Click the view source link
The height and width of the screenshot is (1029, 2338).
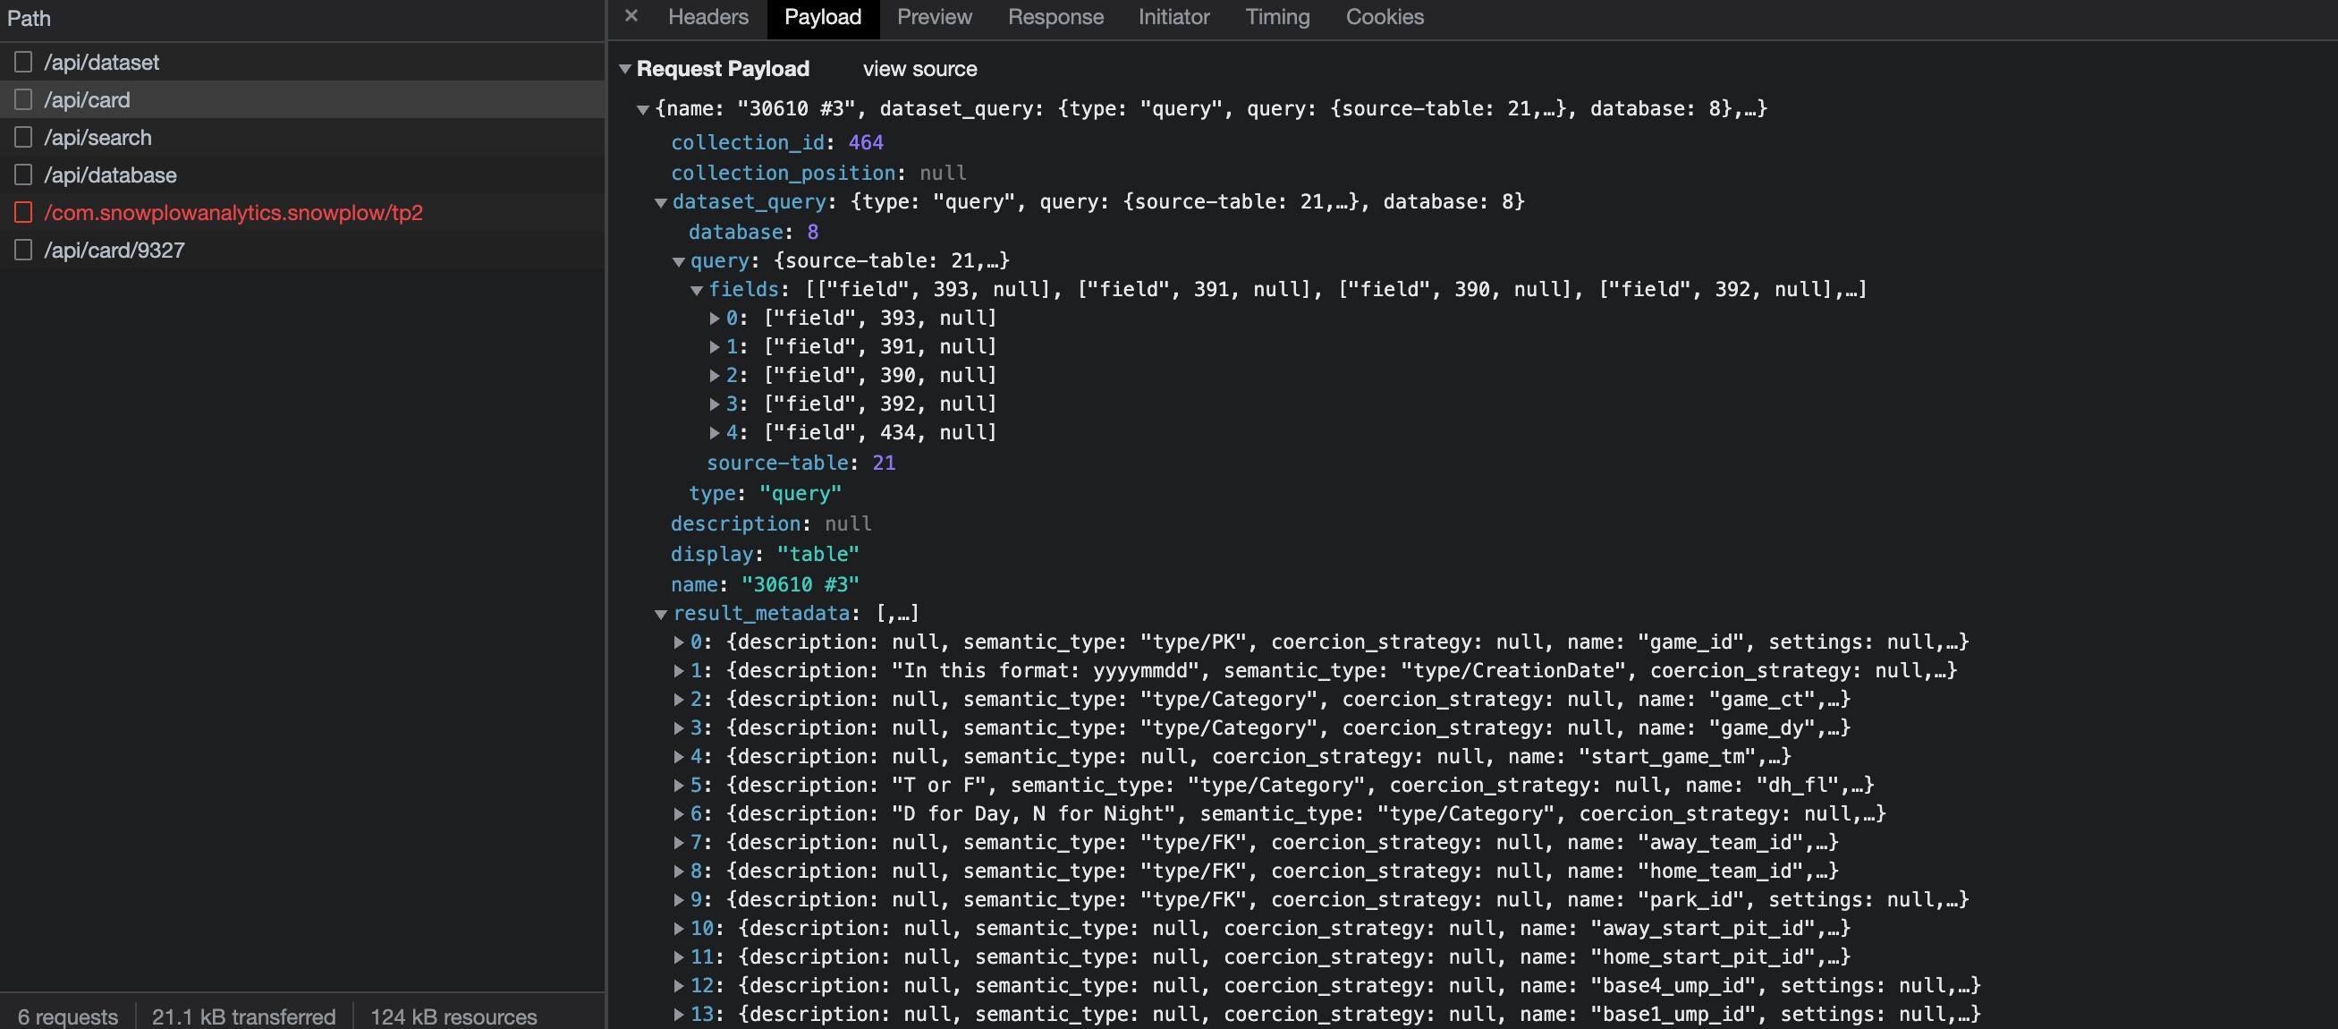(x=919, y=68)
